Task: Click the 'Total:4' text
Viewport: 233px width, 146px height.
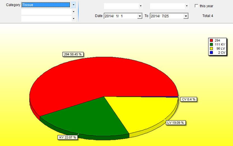Action: [208, 16]
